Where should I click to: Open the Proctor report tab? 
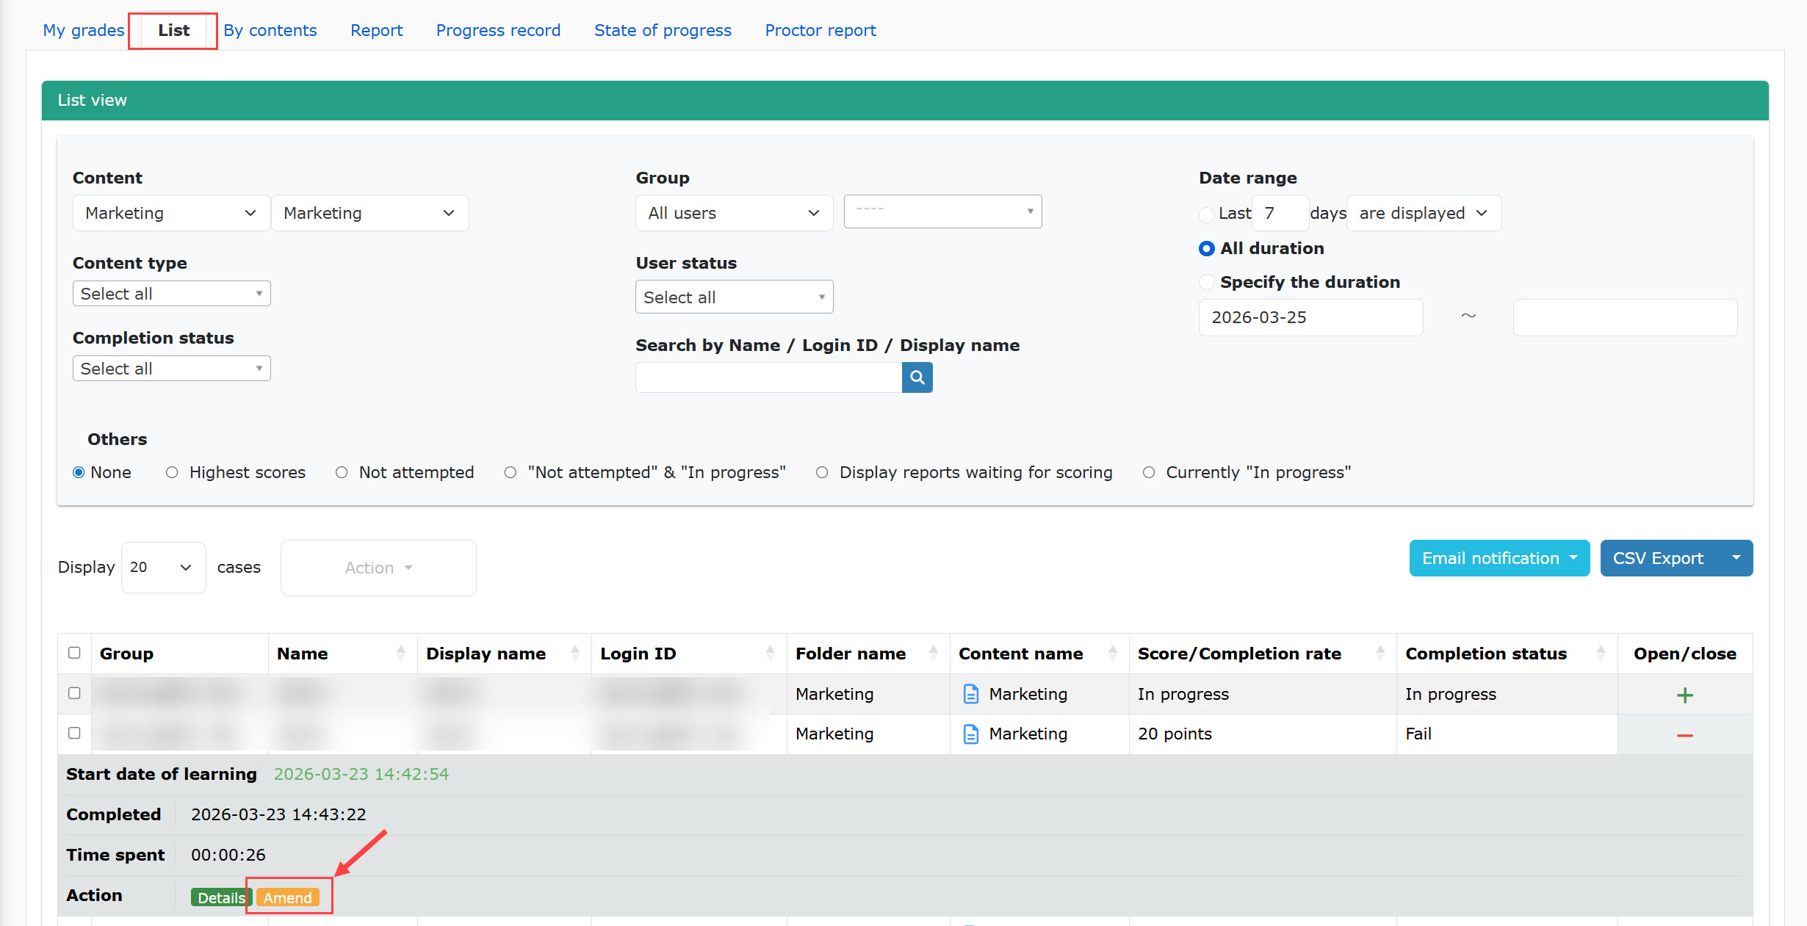(820, 30)
